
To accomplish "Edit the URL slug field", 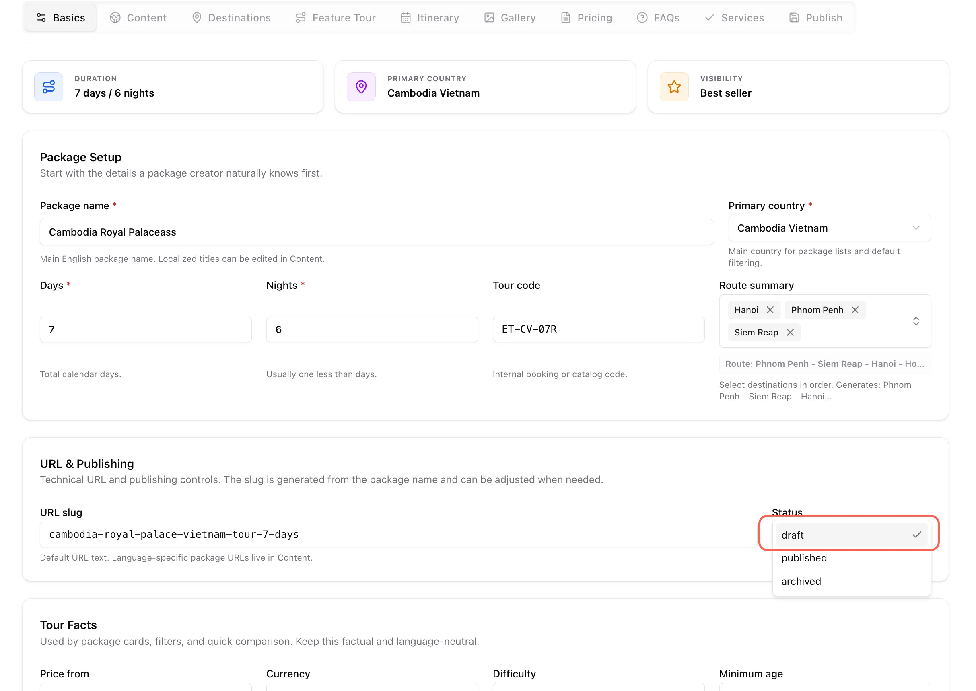I will (x=398, y=535).
